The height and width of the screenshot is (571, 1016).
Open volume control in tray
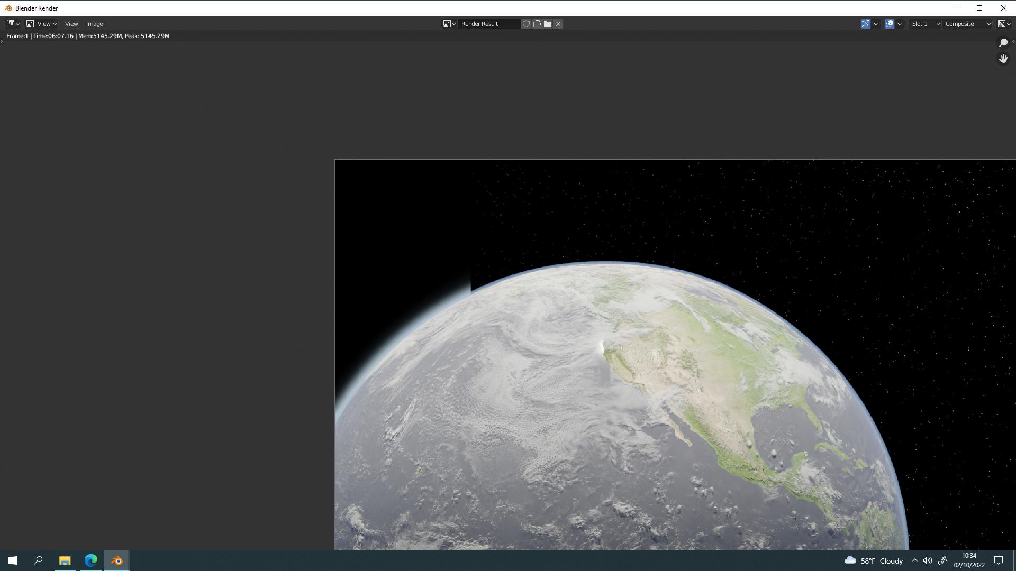(928, 560)
